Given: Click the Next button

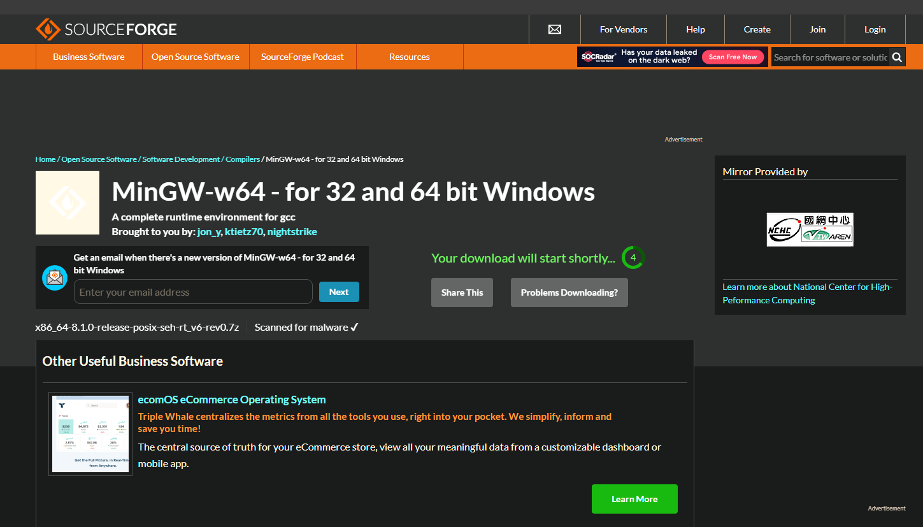Looking at the screenshot, I should [339, 292].
